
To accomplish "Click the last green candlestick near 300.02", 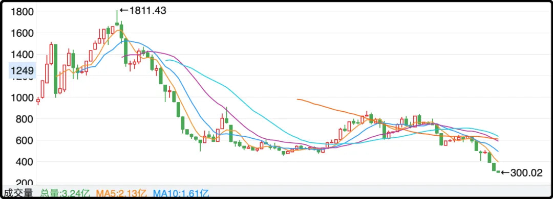I will [498, 171].
